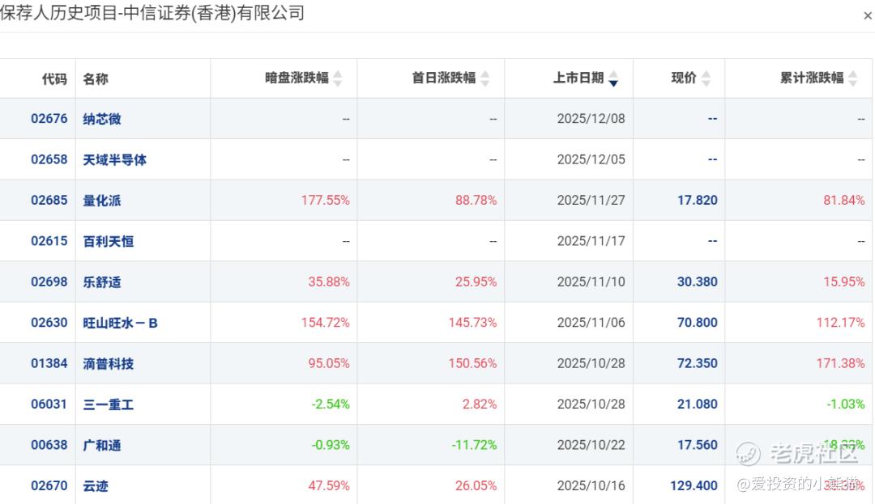Click the 代码 column header

(x=55, y=79)
